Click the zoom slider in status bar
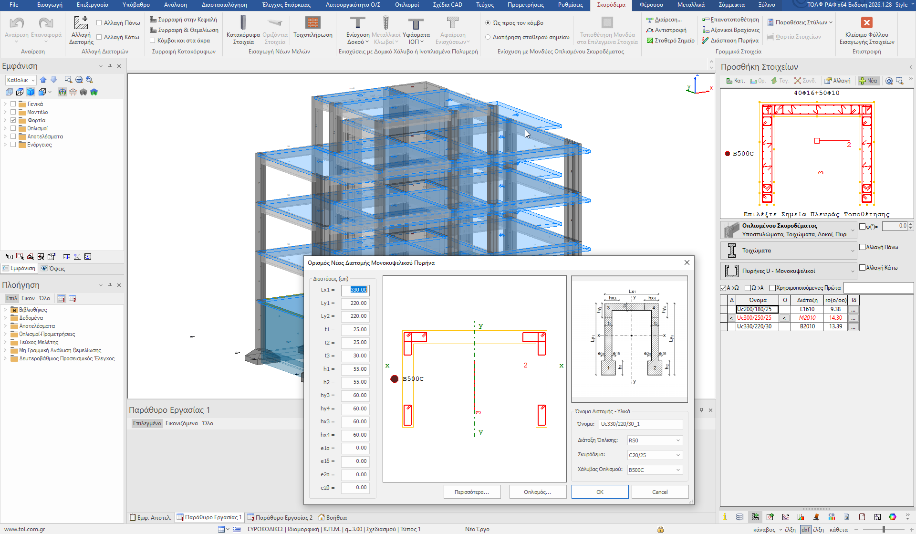The image size is (916, 534). coord(884,529)
